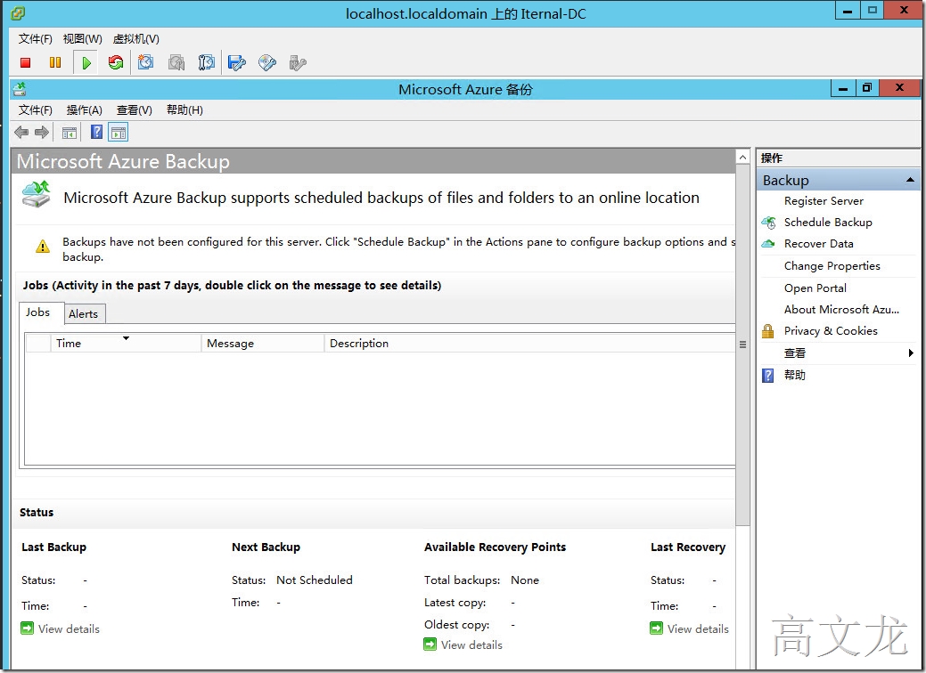Click show/hide console tree icon

[x=70, y=133]
